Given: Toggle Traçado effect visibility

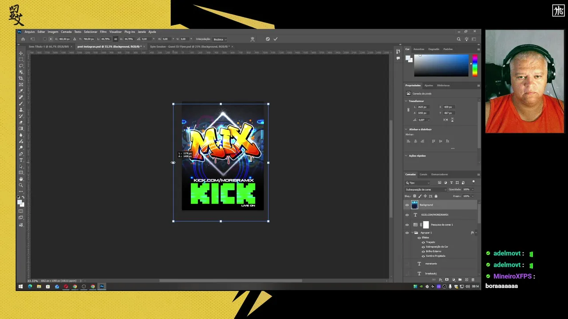Looking at the screenshot, I should pyautogui.click(x=423, y=242).
